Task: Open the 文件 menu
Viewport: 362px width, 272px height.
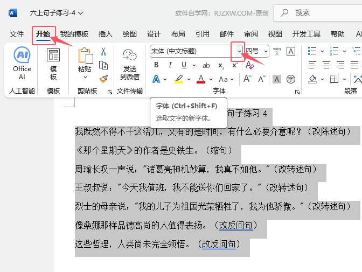Action: click(x=17, y=34)
